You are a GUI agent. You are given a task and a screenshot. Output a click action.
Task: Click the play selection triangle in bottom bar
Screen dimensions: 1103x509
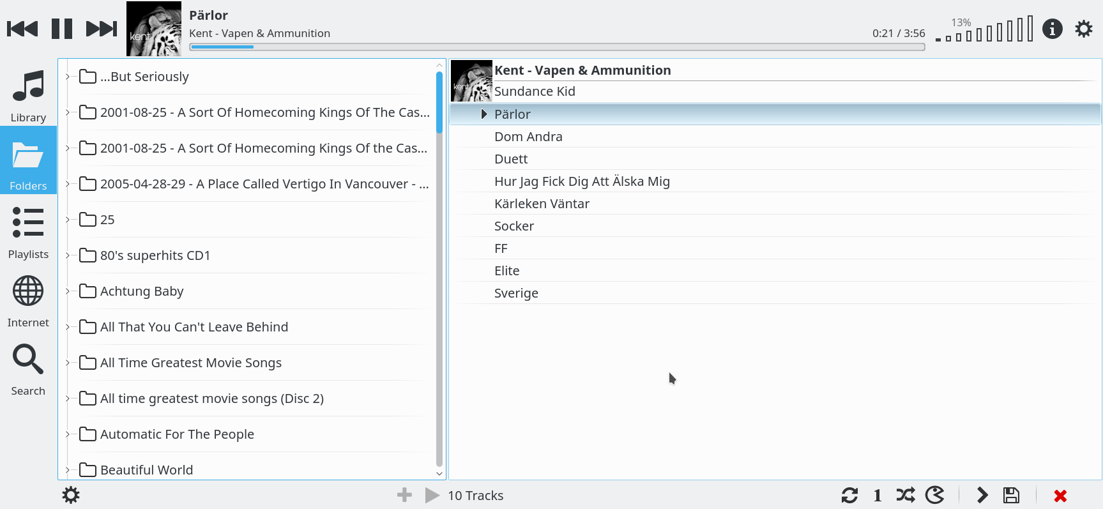coord(432,495)
